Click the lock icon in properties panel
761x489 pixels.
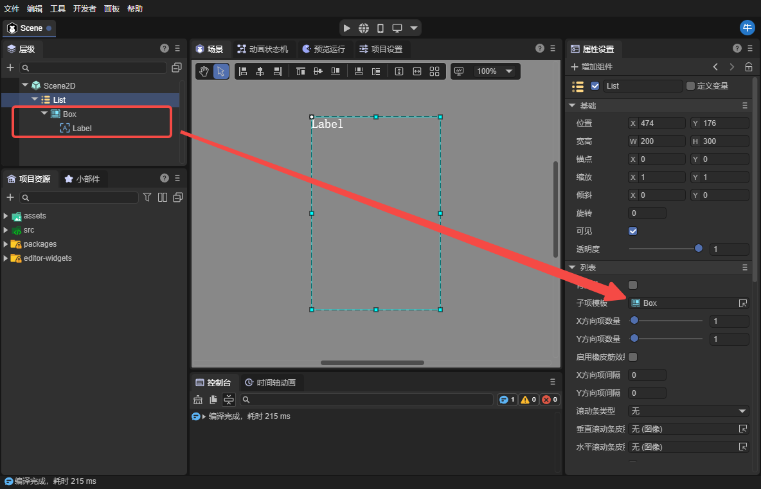click(x=749, y=67)
